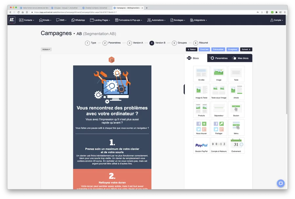
Task: Open the chat support bubble
Action: pos(281,183)
